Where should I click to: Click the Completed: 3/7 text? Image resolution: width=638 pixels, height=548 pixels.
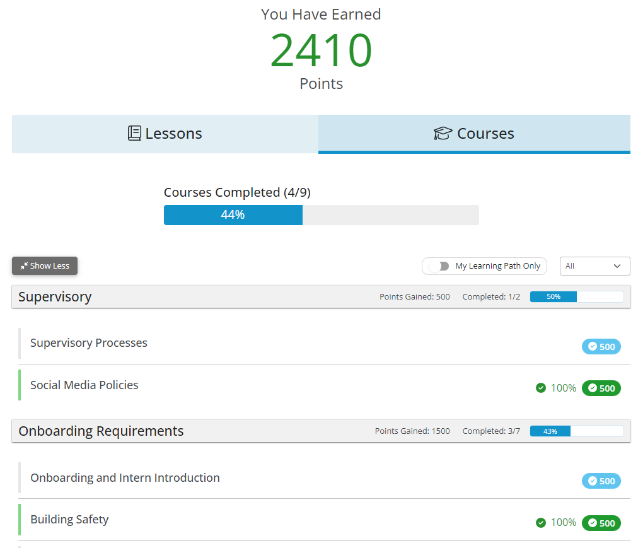point(491,431)
